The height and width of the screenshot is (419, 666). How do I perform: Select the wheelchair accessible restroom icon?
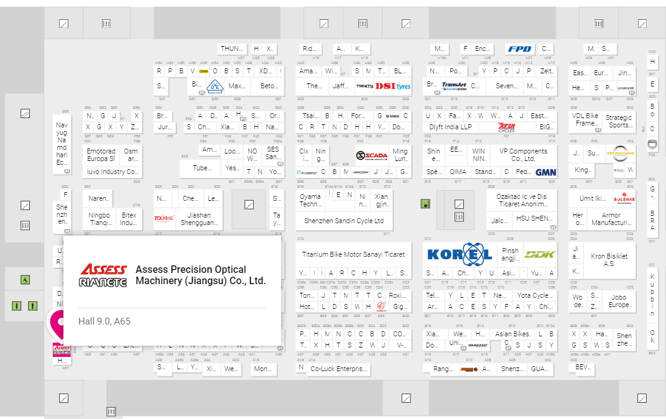coord(25,280)
